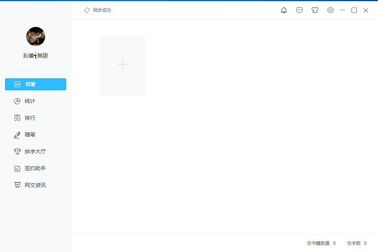Maximize the application window
Viewport: 378px width, 252px height.
(354, 10)
